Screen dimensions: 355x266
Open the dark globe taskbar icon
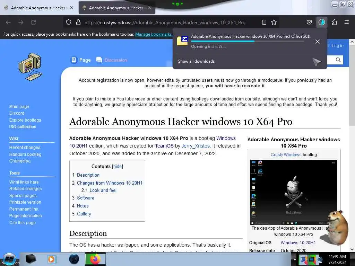click(74, 259)
